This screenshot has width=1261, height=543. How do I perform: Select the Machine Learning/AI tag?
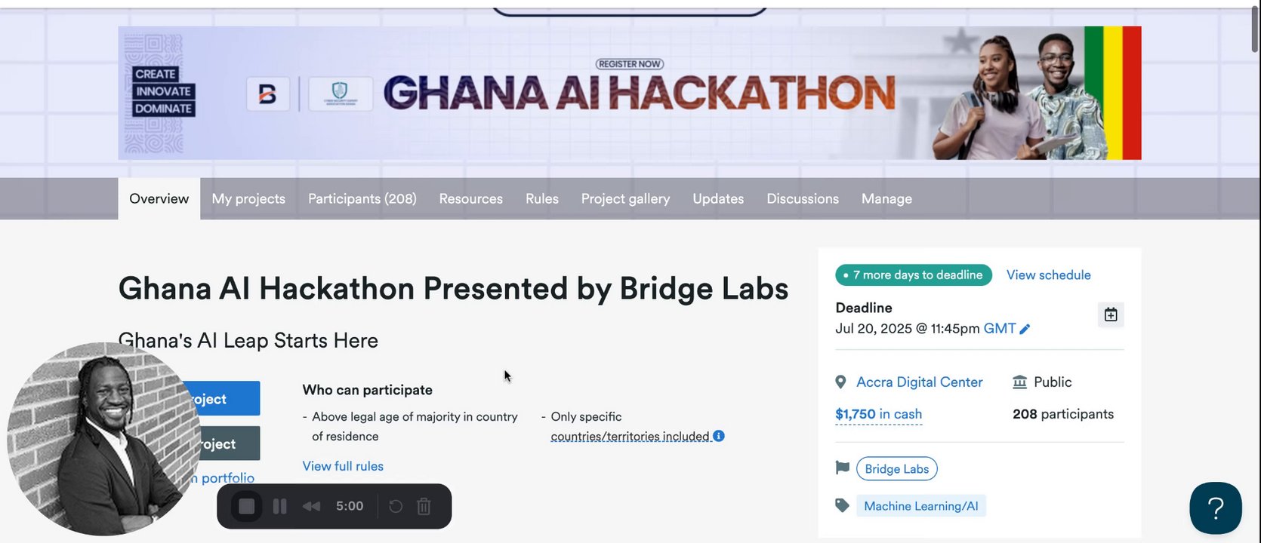point(920,506)
